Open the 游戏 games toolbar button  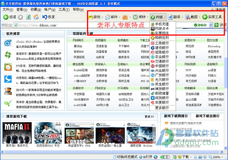point(95,17)
